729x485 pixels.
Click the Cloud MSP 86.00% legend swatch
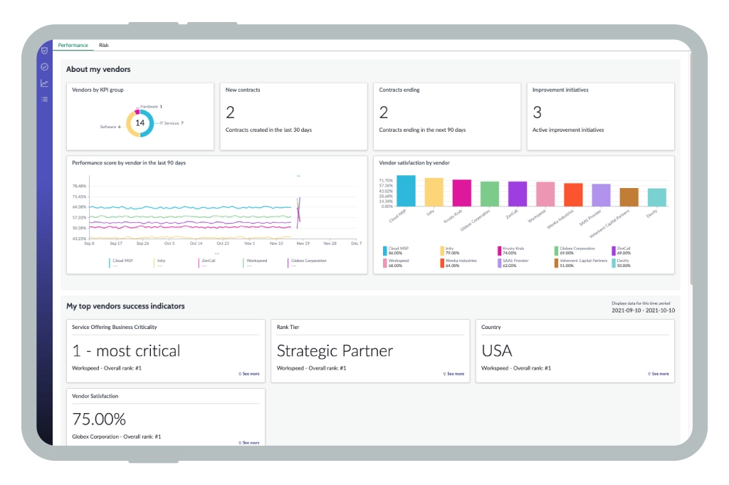click(385, 251)
